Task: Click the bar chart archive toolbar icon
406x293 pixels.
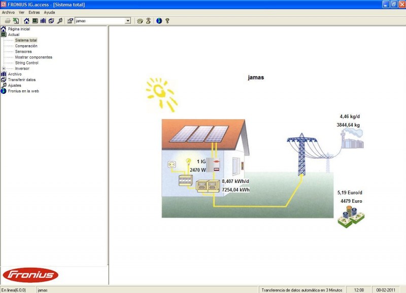Action: coord(43,21)
